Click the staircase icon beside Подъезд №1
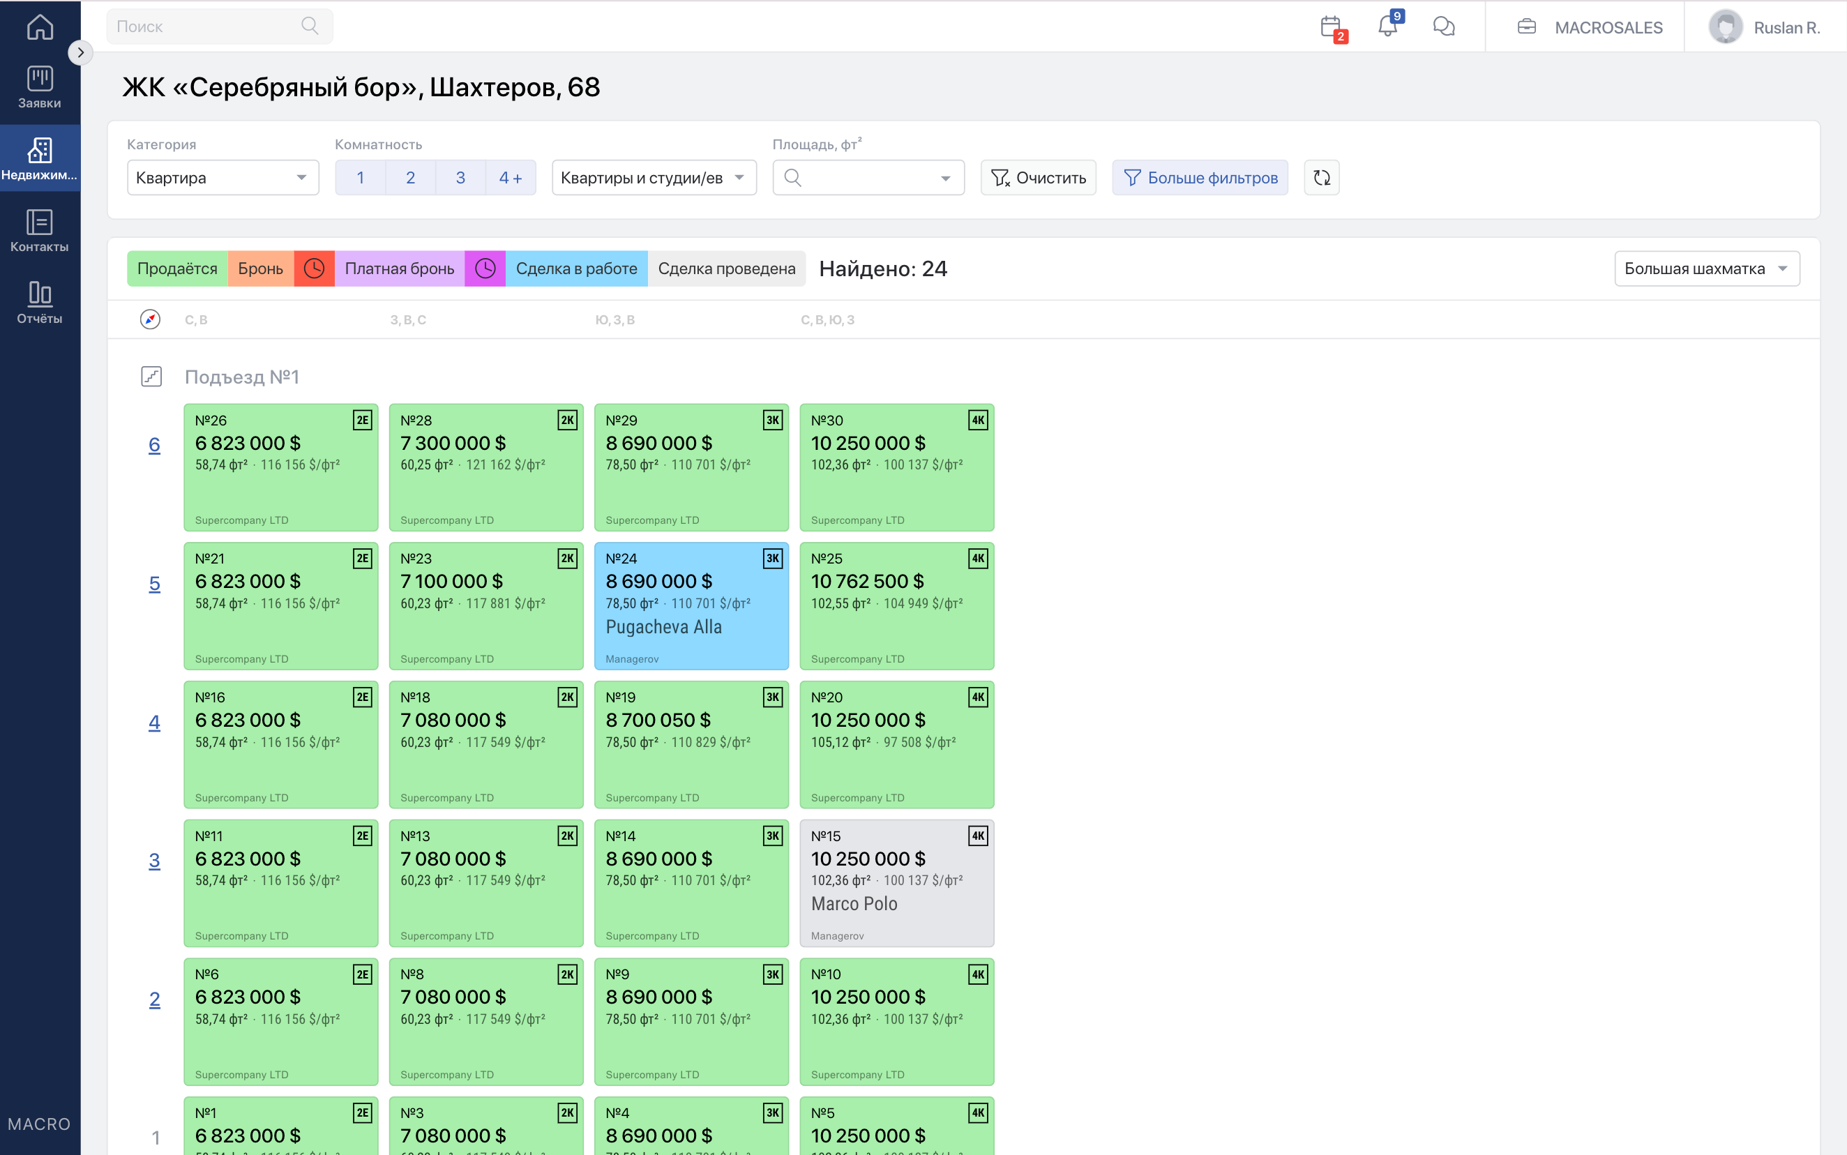 [151, 377]
